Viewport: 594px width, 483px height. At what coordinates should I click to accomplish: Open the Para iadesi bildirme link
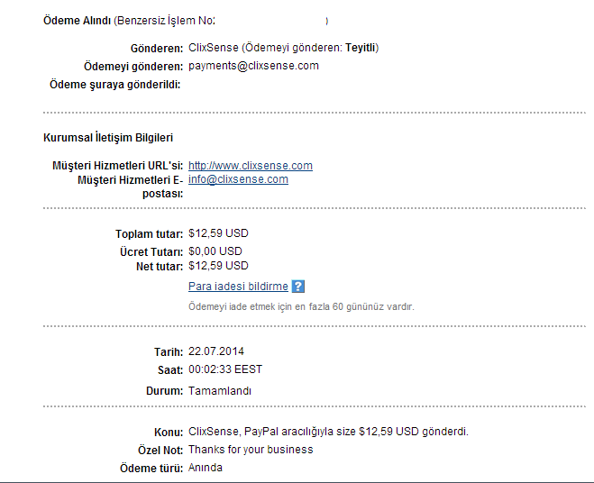(238, 286)
